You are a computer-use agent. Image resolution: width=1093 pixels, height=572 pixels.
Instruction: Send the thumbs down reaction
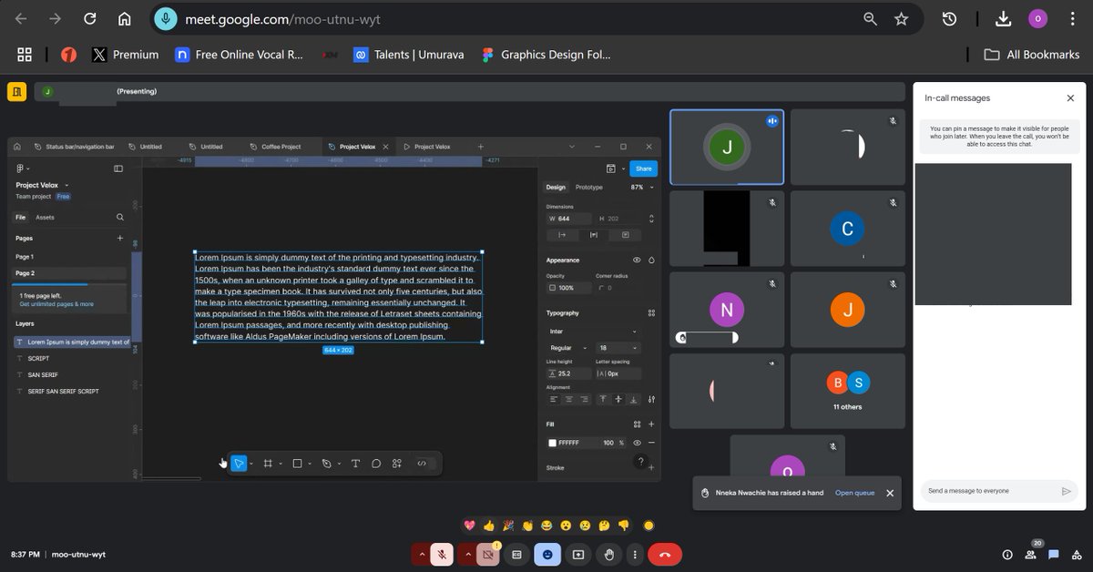624,526
